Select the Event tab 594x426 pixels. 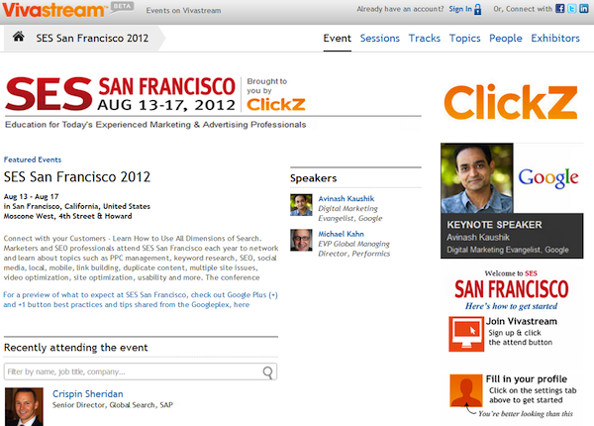[338, 39]
